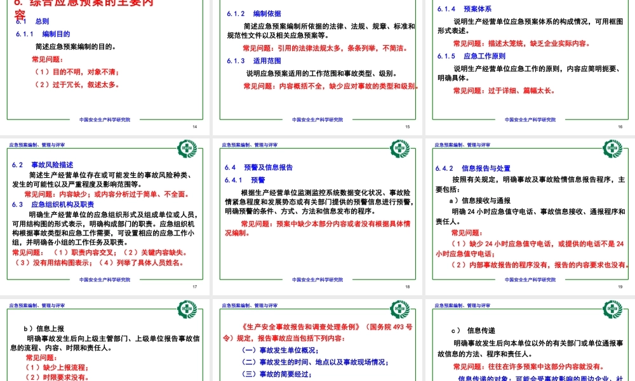This screenshot has width=635, height=381.
Task: Click red text '引用的法律法规太多，条条列举，不简洁'
Action: coord(340,48)
